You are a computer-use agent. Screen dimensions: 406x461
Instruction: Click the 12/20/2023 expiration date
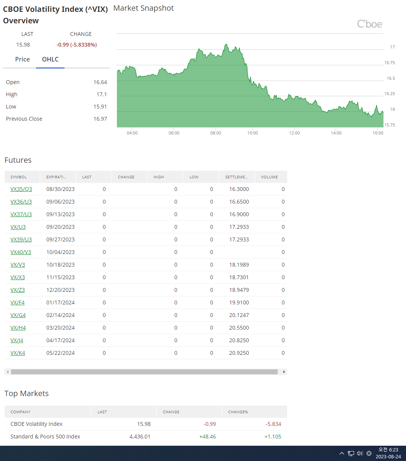coord(60,290)
